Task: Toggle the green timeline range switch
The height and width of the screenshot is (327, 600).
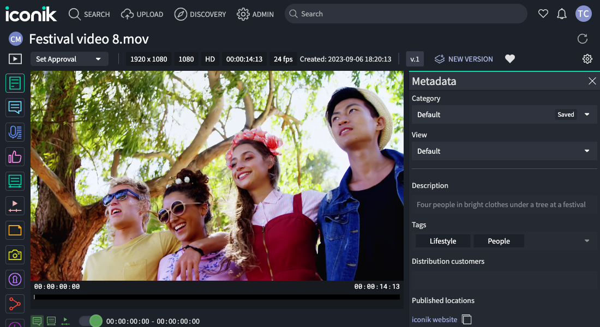Action: [91, 321]
